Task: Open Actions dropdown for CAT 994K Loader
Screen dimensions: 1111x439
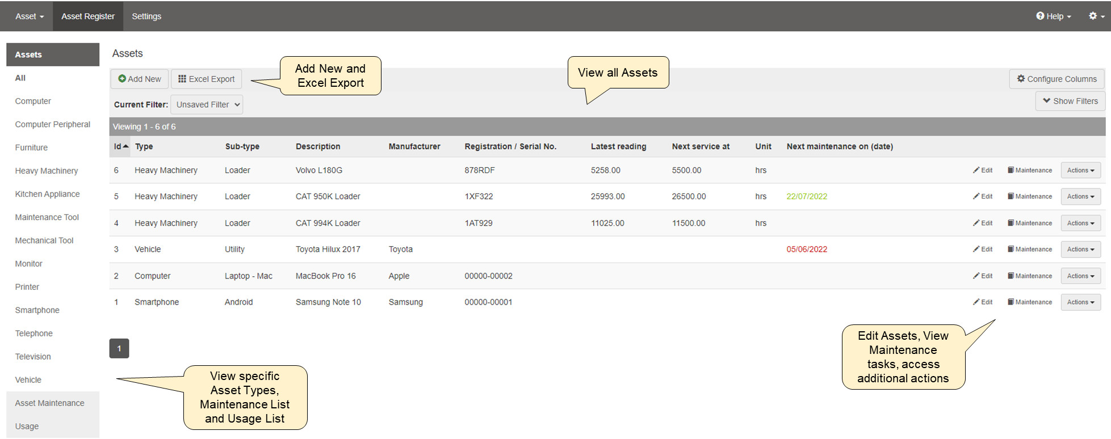Action: [1080, 223]
